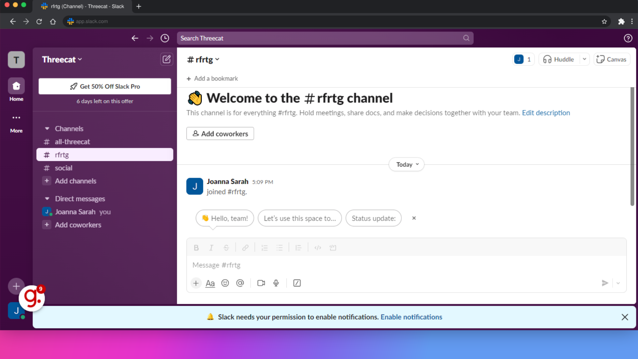This screenshot has height=359, width=638.
Task: Click the message input field
Action: click(x=406, y=265)
